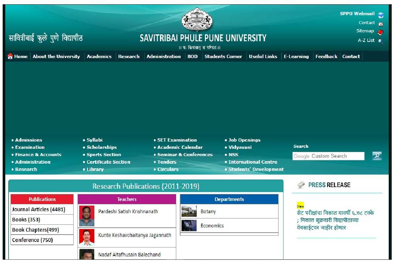Viewport: 396px width, 264px height.
Task: Open the NSS quick link
Action: click(233, 154)
